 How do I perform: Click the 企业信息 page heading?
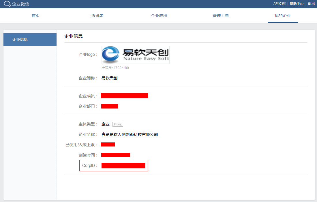(73, 36)
